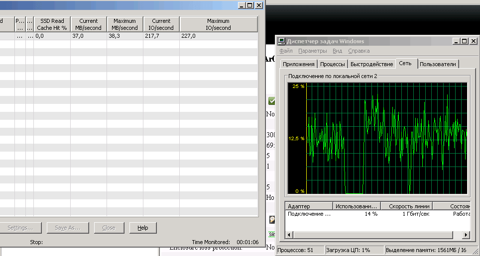Image resolution: width=480 pixels, height=256 pixels.
Task: Click the green checkmark status icon
Action: point(272,101)
